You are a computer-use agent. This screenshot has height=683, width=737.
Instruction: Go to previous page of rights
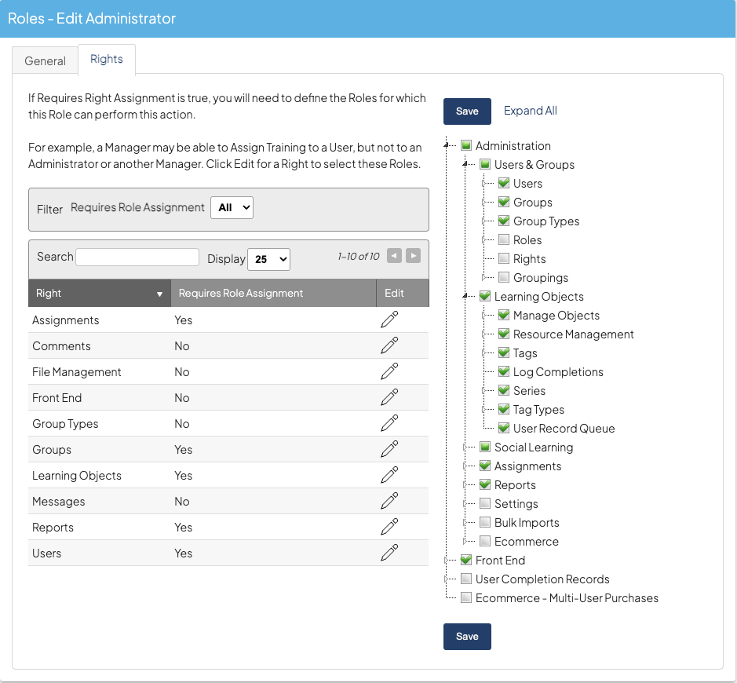click(394, 256)
